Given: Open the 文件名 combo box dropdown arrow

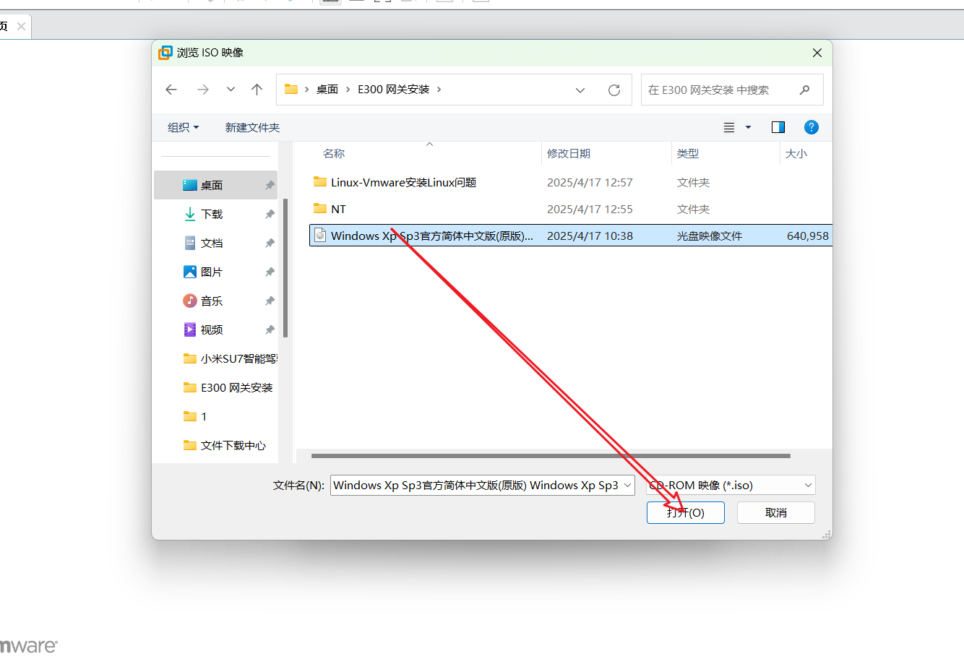Looking at the screenshot, I should coord(628,486).
